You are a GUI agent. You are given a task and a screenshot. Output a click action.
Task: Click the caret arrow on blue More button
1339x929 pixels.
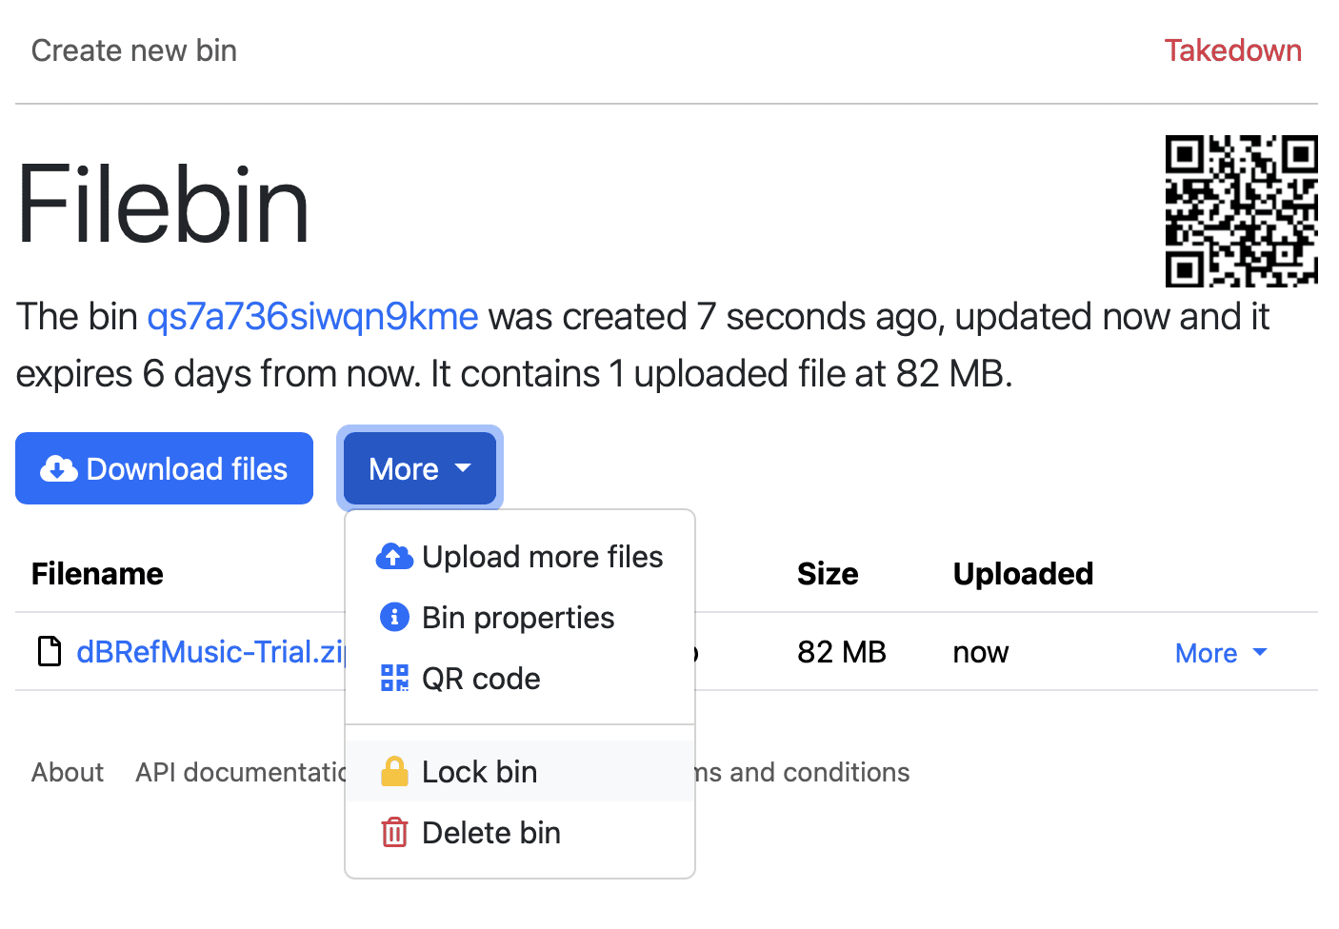tap(464, 468)
